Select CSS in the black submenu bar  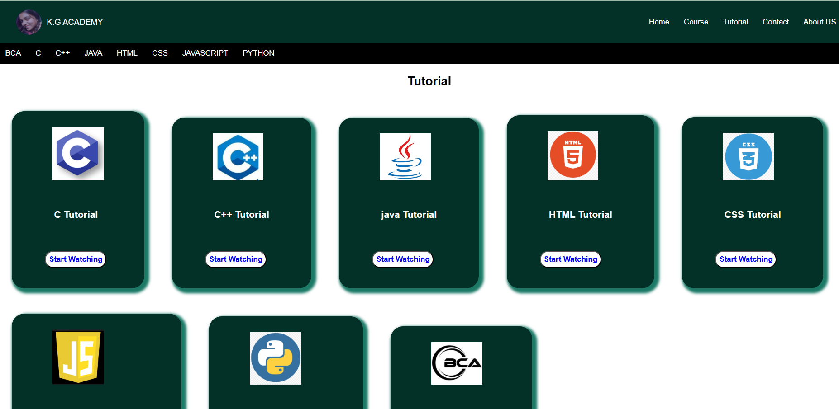coord(160,53)
